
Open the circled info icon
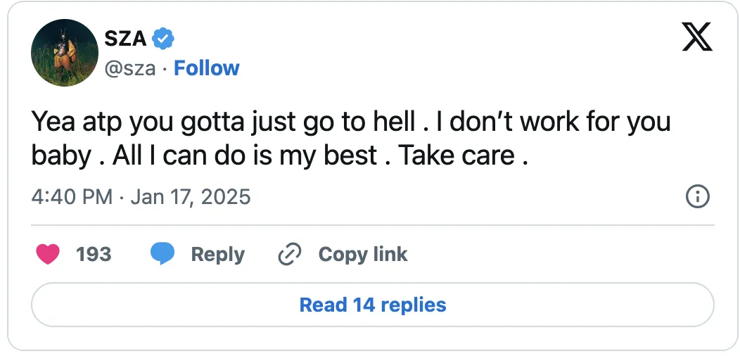coord(697,196)
